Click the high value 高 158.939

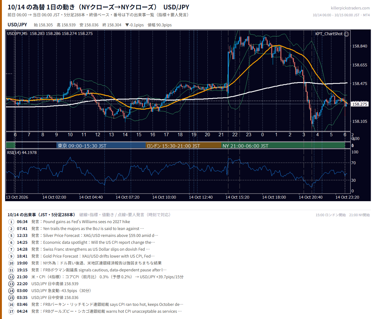click(x=66, y=25)
